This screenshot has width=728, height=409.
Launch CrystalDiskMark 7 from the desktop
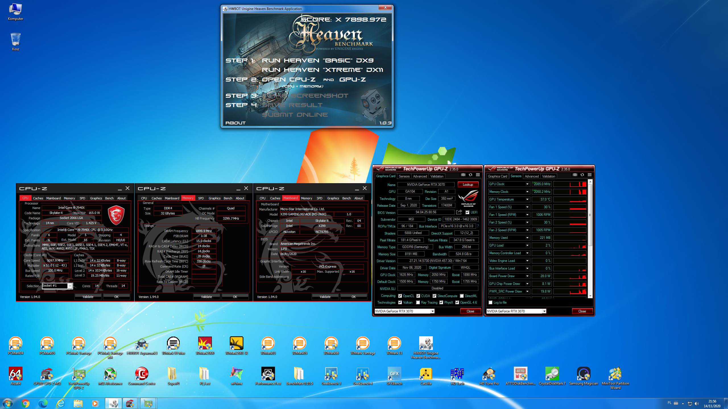click(552, 376)
